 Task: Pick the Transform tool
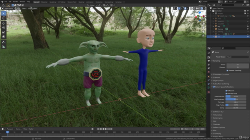click(x=4, y=37)
